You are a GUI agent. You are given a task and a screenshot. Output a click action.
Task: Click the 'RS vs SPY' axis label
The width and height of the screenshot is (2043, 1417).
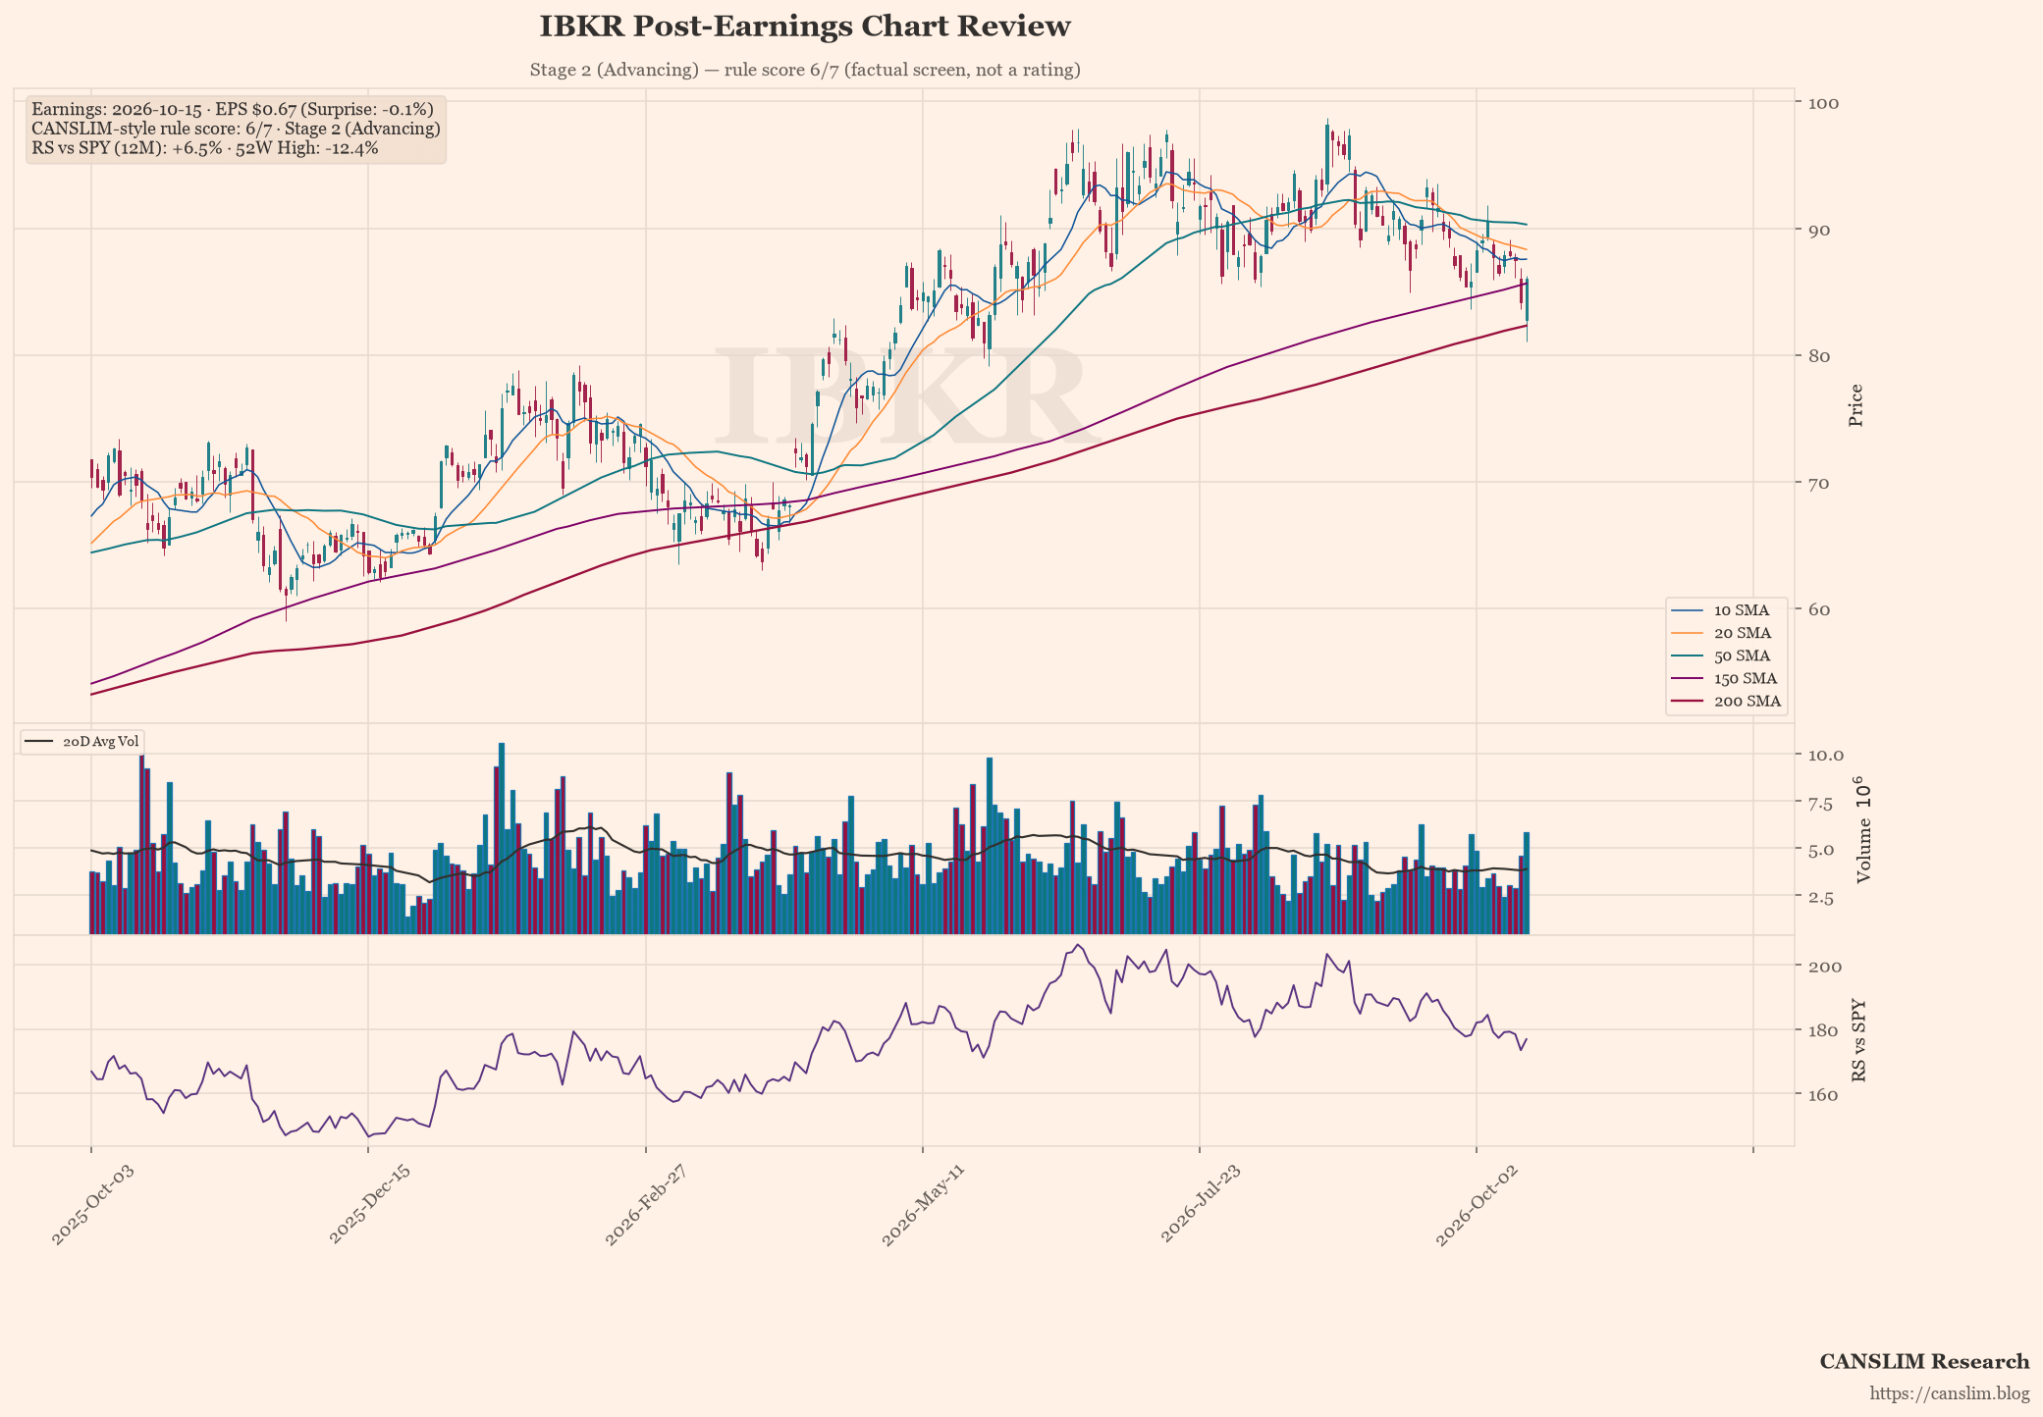pos(1857,1041)
